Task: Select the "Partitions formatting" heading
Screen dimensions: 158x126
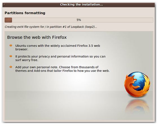Action: click(25, 13)
